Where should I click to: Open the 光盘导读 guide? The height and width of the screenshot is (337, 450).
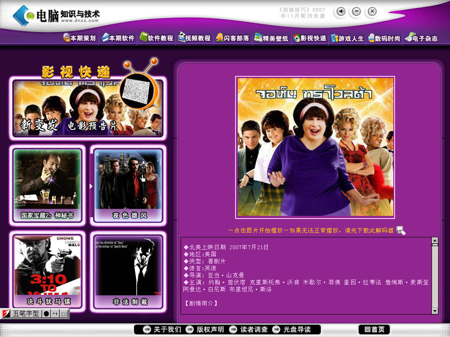[292, 330]
